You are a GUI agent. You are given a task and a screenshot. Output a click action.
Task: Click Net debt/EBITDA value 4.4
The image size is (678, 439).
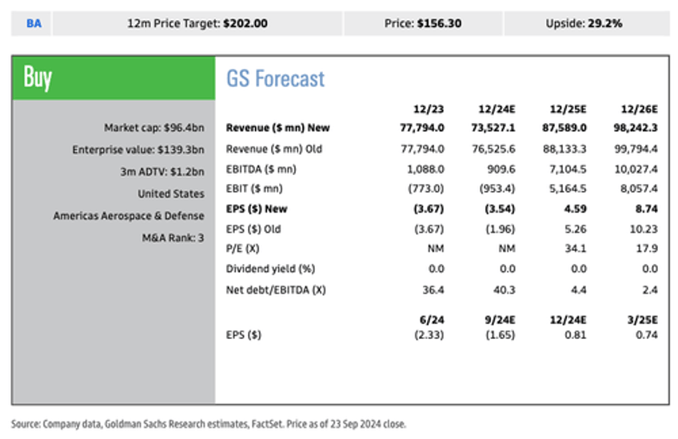(x=579, y=290)
